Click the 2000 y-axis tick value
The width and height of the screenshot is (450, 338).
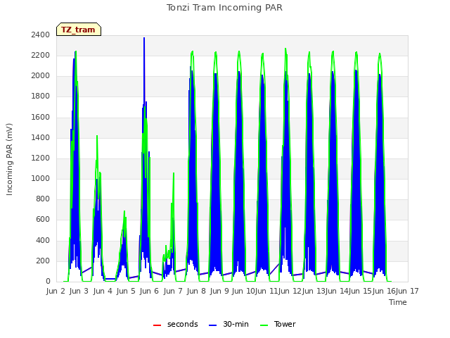(x=41, y=76)
